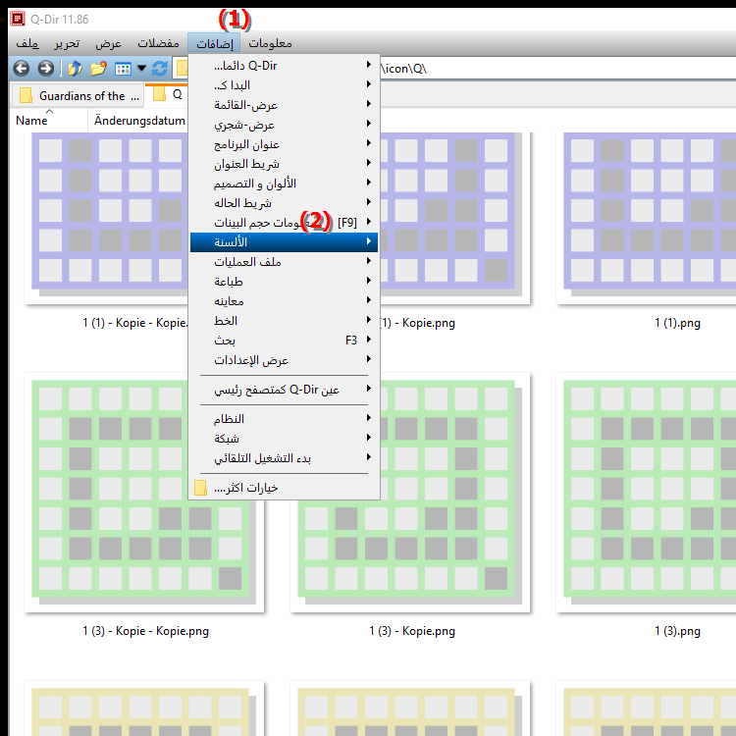Screen dimensions: 736x736
Task: Expand the شريط الحاله submenu
Action: [284, 203]
